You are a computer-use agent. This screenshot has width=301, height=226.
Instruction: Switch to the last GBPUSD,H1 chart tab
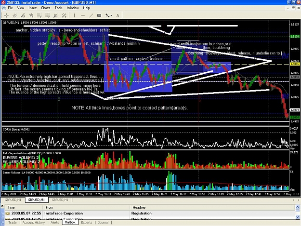pos(60,200)
